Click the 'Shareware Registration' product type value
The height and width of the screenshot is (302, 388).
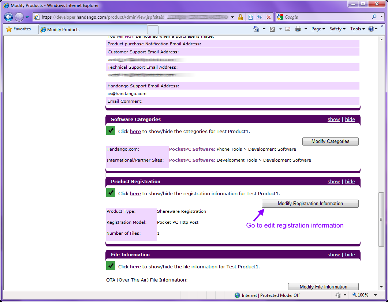pos(182,211)
